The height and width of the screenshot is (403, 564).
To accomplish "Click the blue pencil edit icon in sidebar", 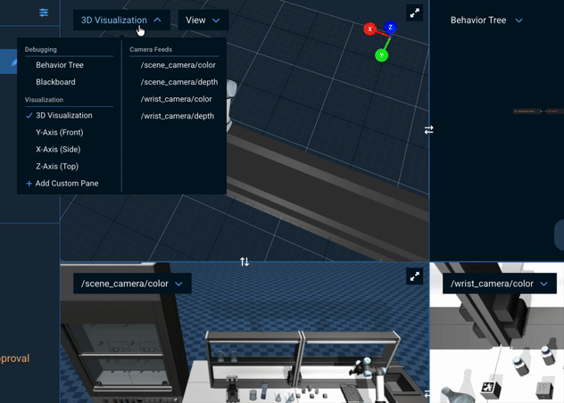I will pyautogui.click(x=14, y=63).
